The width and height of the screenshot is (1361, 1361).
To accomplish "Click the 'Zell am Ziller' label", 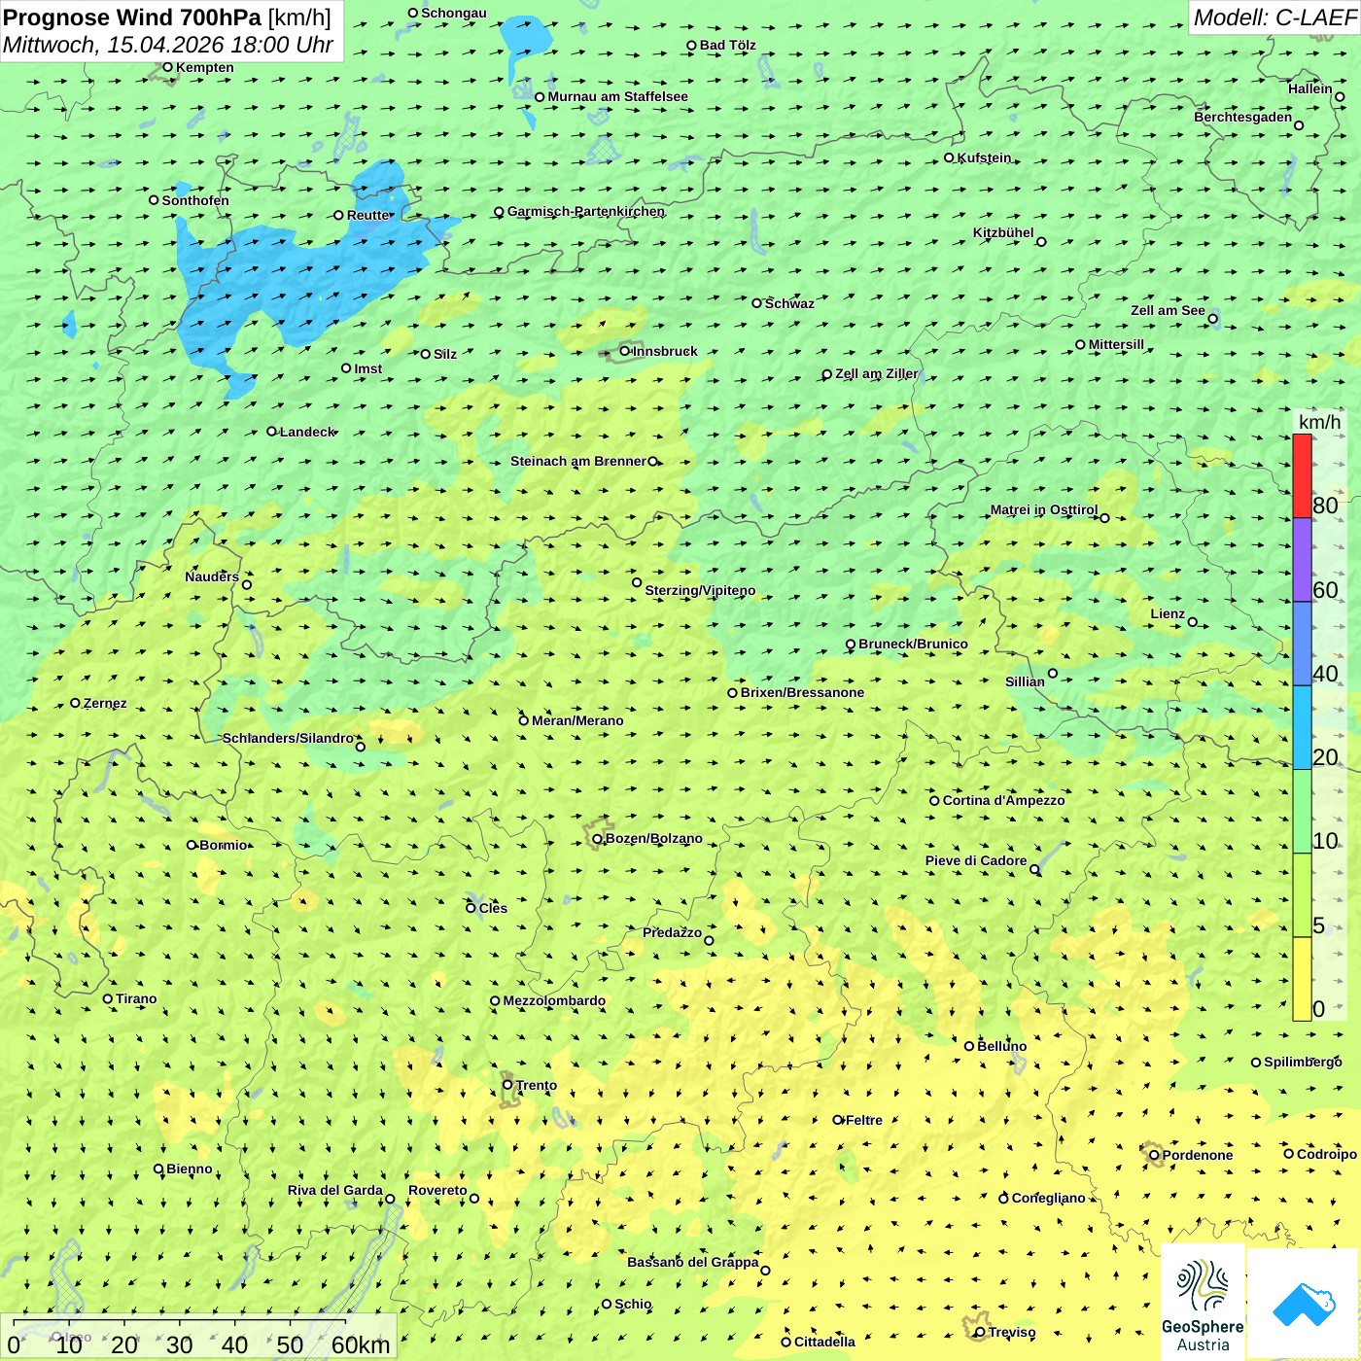I will [x=877, y=373].
